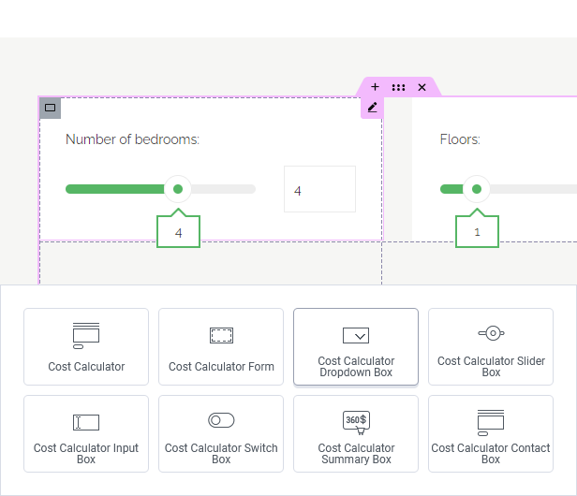
Task: Click the bedrooms slider tooltip showing 4
Action: click(x=178, y=231)
